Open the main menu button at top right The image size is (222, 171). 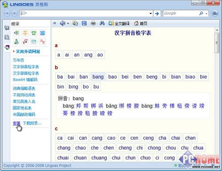[215, 13]
